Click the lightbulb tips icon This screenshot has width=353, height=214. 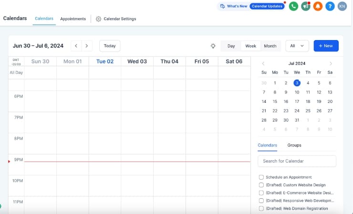coord(213,46)
